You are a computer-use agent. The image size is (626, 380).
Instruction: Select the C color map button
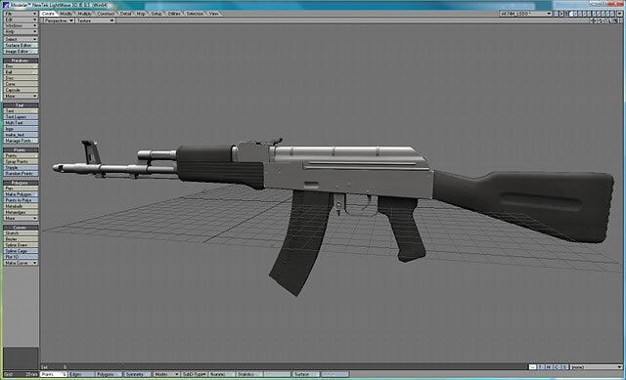click(557, 367)
